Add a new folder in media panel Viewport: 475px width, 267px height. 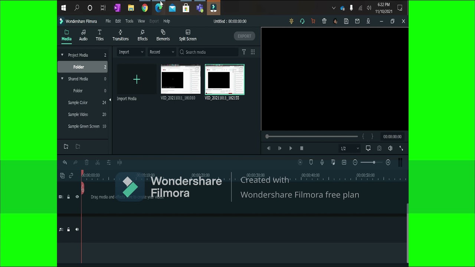pos(66,146)
